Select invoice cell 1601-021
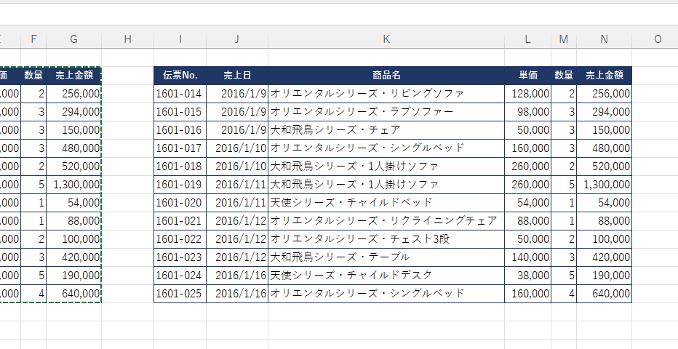This screenshot has width=678, height=349. [180, 221]
